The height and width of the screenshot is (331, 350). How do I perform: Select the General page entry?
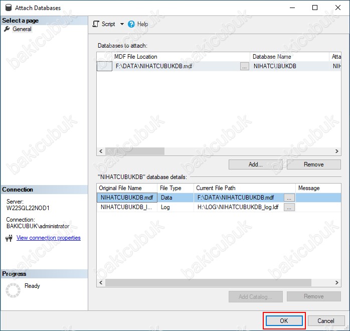tap(22, 29)
